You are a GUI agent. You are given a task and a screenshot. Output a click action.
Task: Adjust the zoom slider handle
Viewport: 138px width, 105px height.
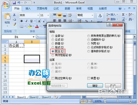118,101
